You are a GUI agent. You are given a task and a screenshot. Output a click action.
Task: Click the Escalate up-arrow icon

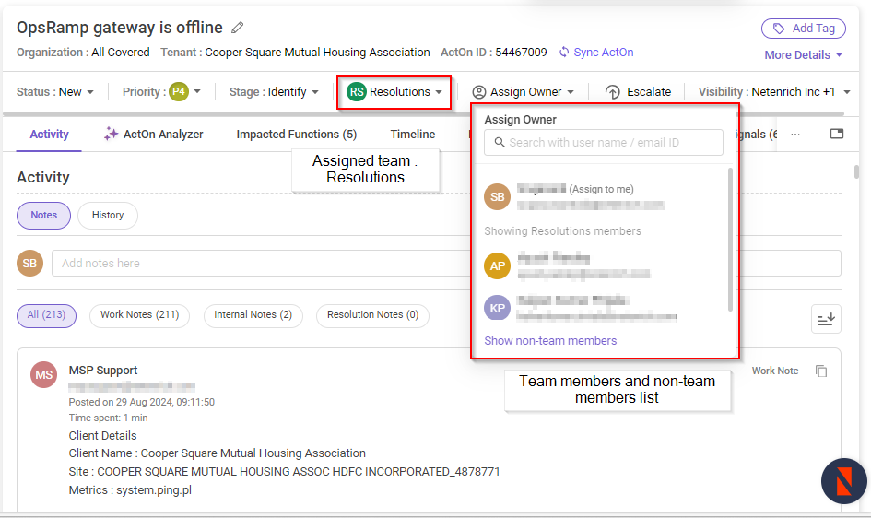613,91
